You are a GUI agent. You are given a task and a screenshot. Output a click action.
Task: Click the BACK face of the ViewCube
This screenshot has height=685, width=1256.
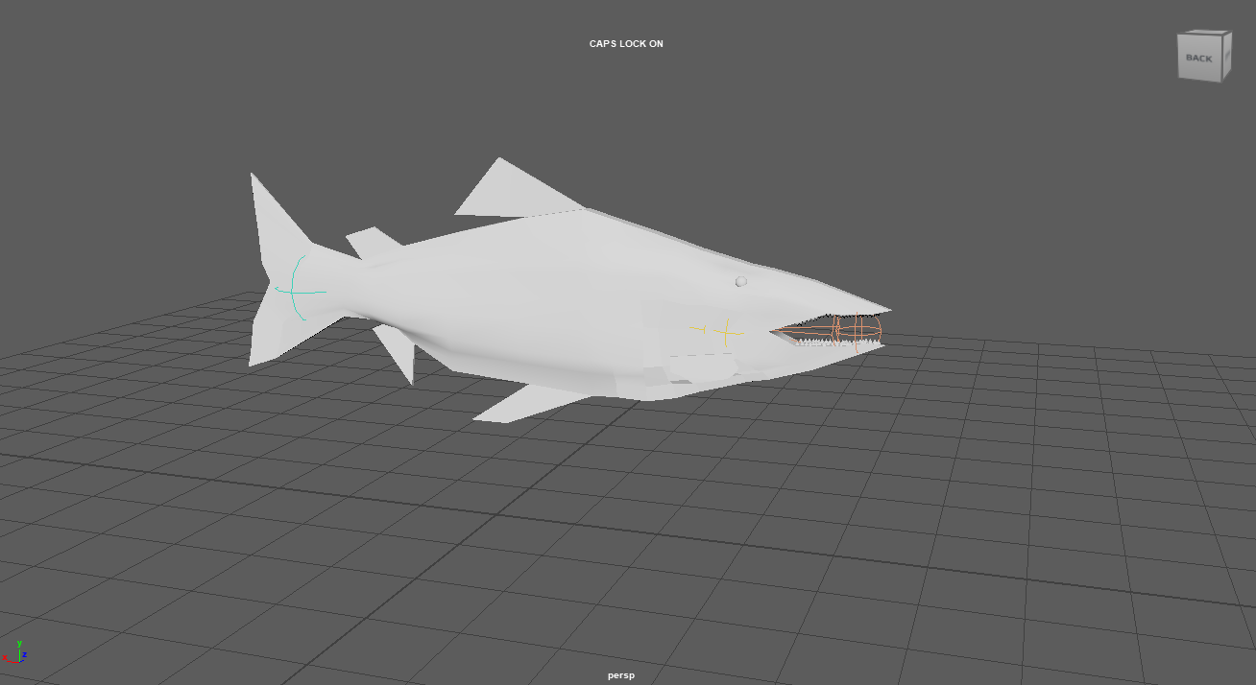click(1199, 59)
